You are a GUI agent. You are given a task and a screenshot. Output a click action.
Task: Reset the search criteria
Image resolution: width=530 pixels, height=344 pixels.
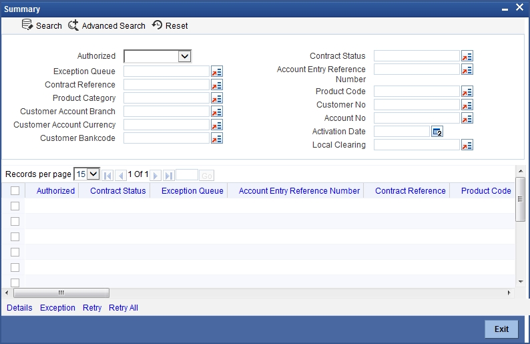[x=170, y=25]
